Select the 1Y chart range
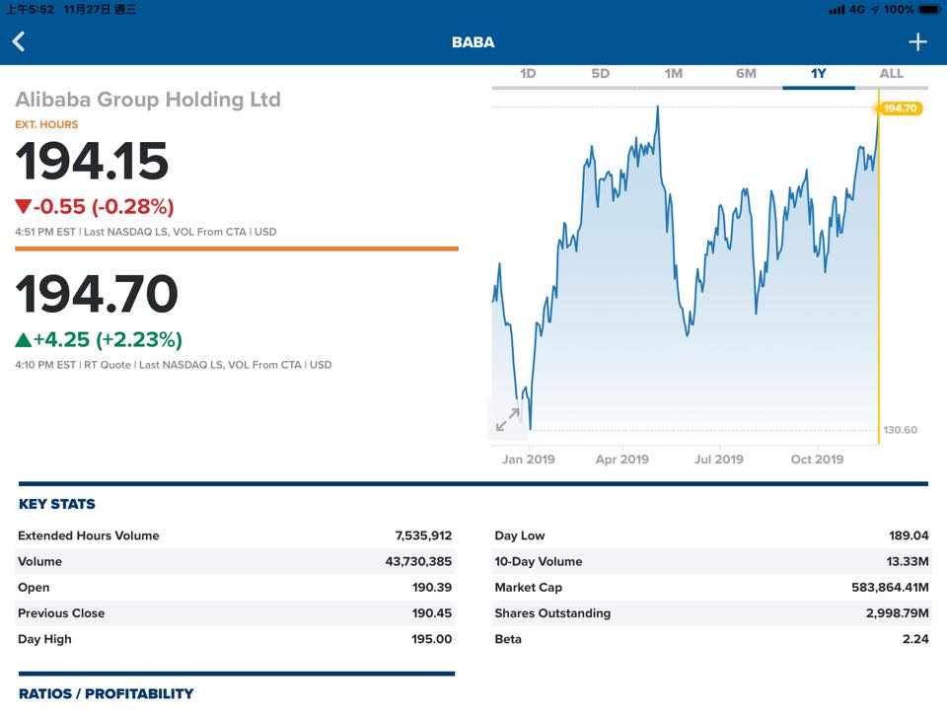 pyautogui.click(x=819, y=74)
